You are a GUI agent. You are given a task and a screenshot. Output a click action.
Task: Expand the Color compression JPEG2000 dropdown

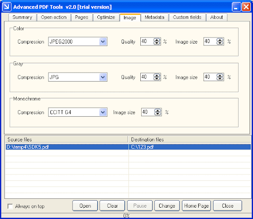tap(103, 42)
